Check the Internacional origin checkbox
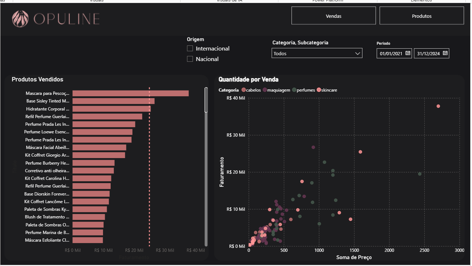This screenshot has height=266, width=472. pyautogui.click(x=190, y=48)
